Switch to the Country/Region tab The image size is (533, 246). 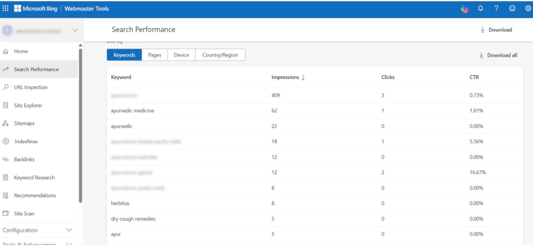tap(220, 55)
